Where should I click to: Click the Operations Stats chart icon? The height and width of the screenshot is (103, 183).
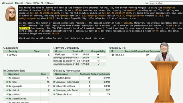point(5,71)
